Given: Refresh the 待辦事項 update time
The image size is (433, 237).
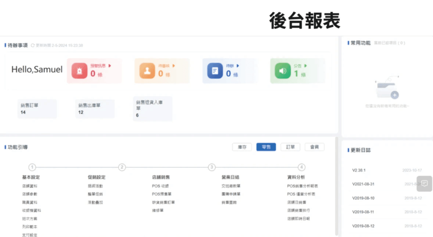Looking at the screenshot, I should pyautogui.click(x=32, y=45).
